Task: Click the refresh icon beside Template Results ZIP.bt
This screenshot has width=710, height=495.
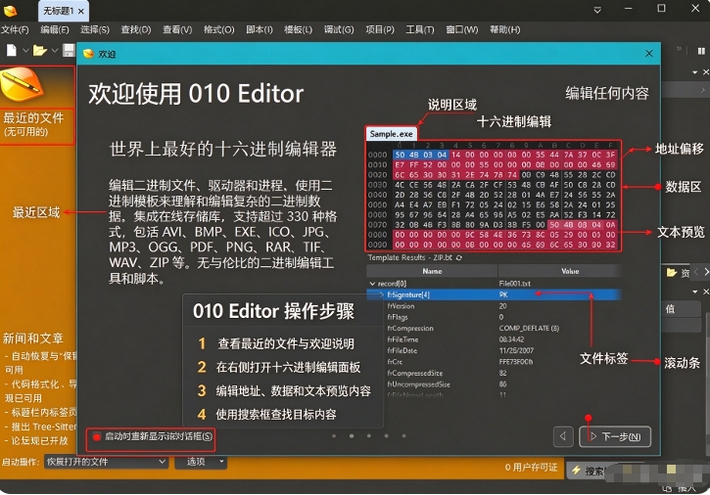Action: [459, 258]
